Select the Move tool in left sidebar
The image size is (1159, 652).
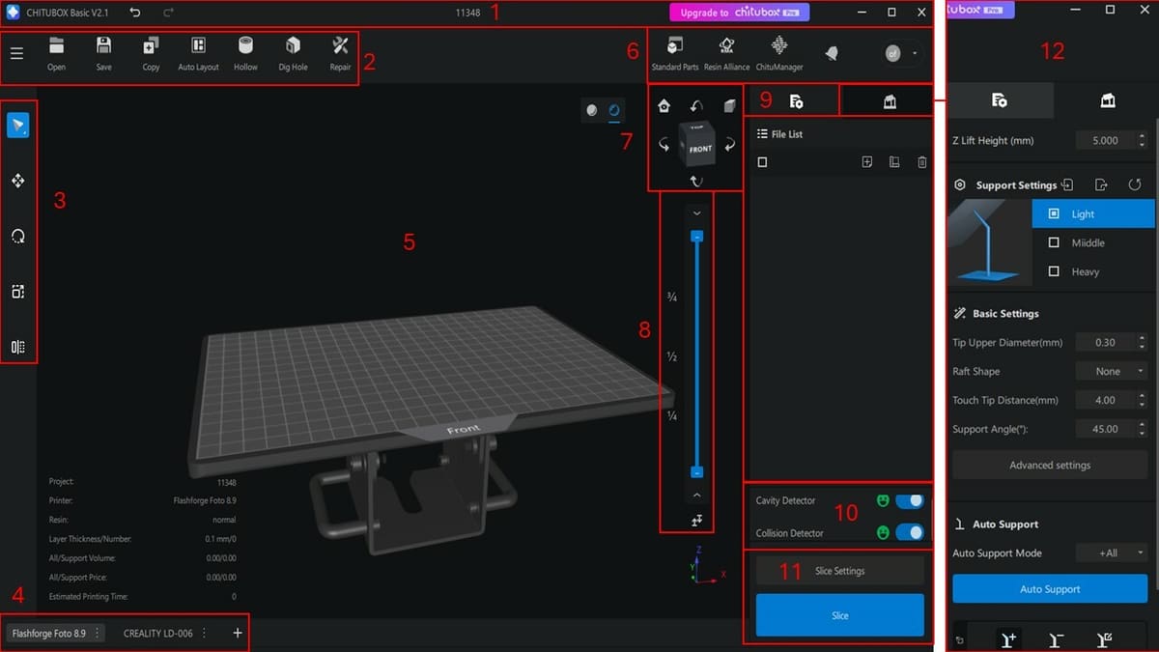(x=17, y=181)
